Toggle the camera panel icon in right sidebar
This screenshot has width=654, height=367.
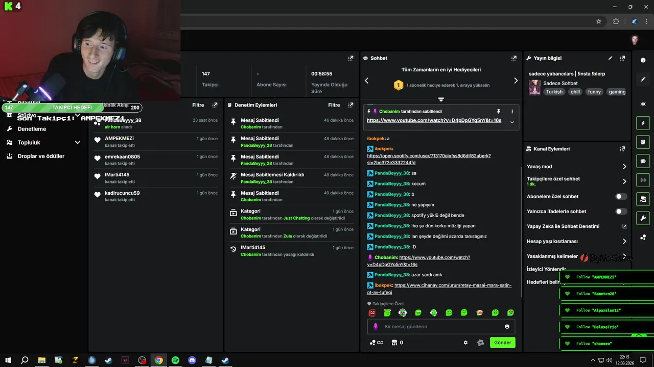pyautogui.click(x=643, y=199)
